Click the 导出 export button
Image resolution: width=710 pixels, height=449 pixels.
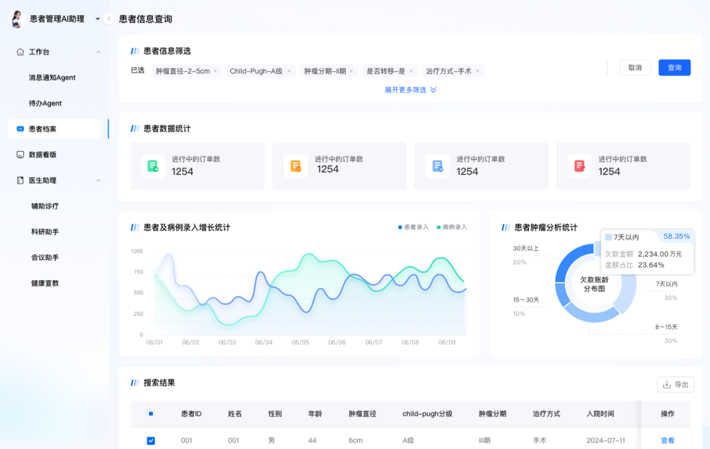click(x=675, y=384)
